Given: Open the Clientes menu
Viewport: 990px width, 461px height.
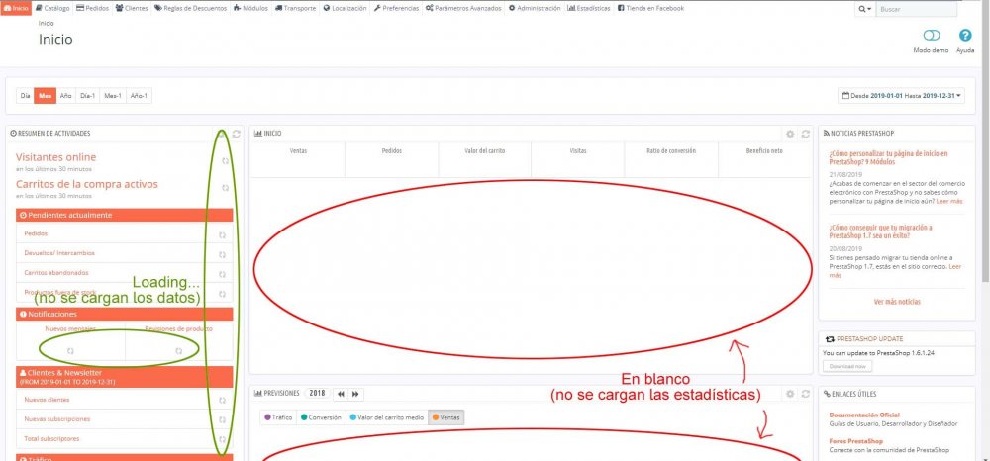Looking at the screenshot, I should coord(132,8).
